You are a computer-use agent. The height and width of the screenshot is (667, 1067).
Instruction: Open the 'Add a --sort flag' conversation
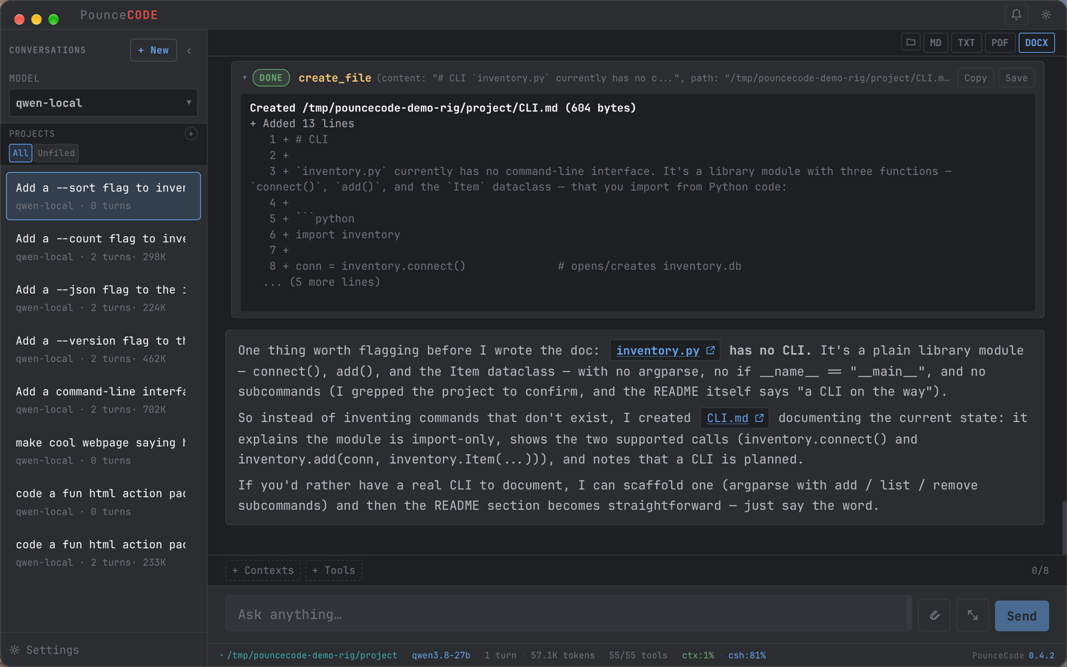[103, 196]
